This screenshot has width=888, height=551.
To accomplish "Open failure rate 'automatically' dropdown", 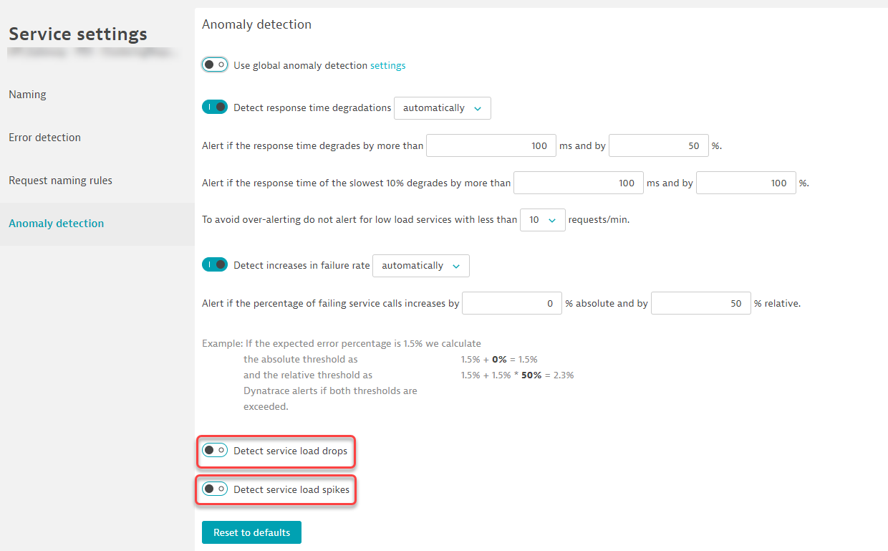I will 421,266.
